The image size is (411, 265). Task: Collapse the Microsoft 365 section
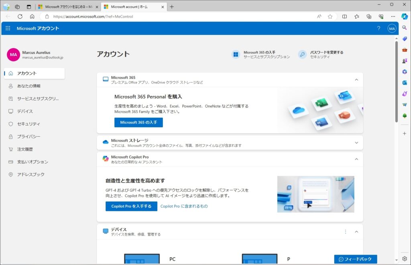tap(356, 80)
